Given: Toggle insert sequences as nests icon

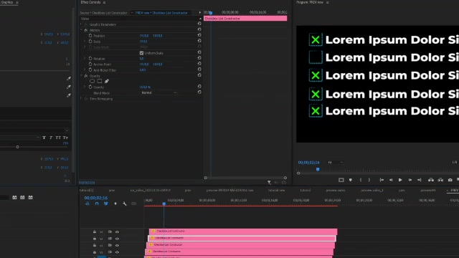Looking at the screenshot, I should (x=87, y=204).
